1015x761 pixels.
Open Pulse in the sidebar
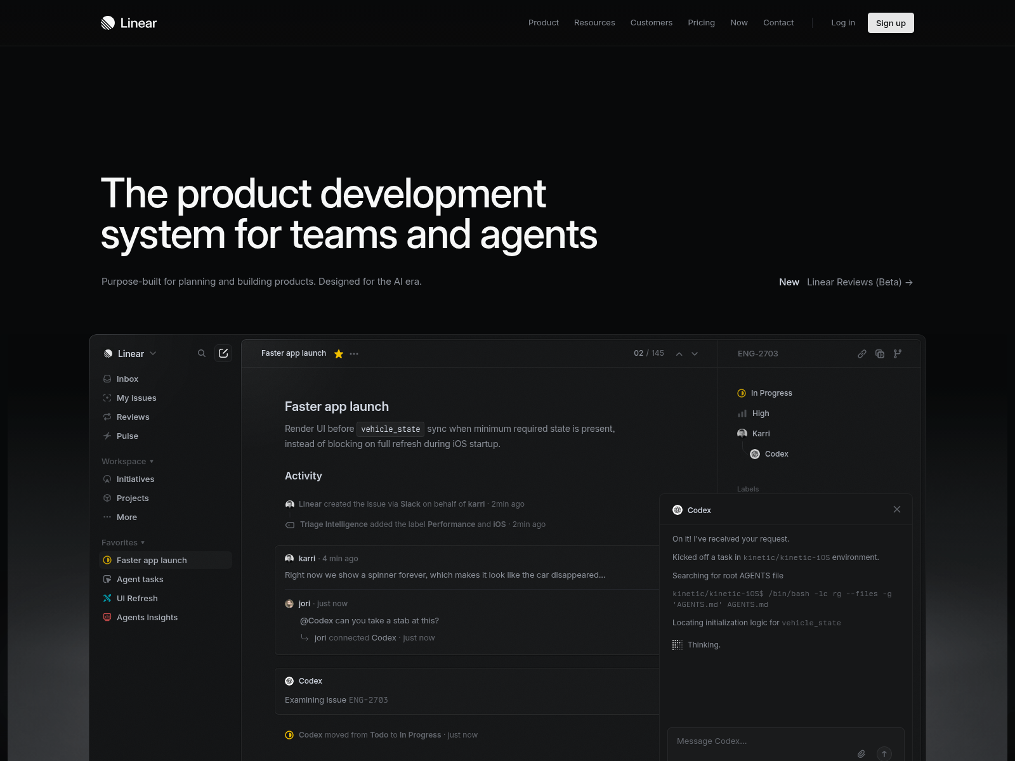tap(167, 436)
